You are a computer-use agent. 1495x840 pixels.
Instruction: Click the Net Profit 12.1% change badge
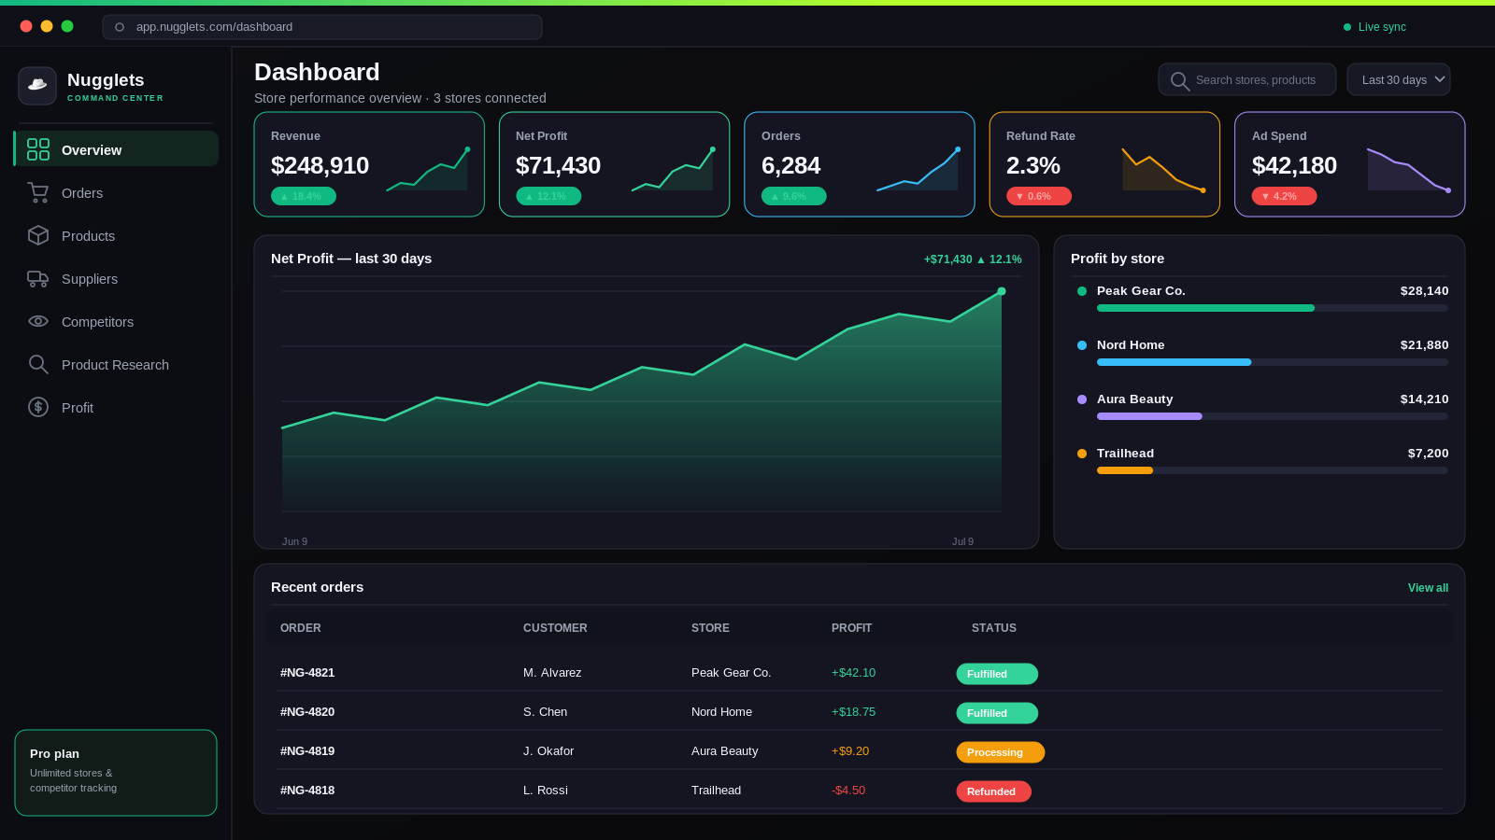point(548,196)
